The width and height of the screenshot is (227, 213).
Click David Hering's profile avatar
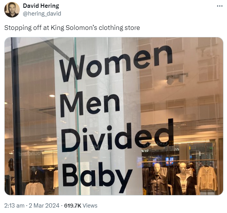[x=12, y=10]
